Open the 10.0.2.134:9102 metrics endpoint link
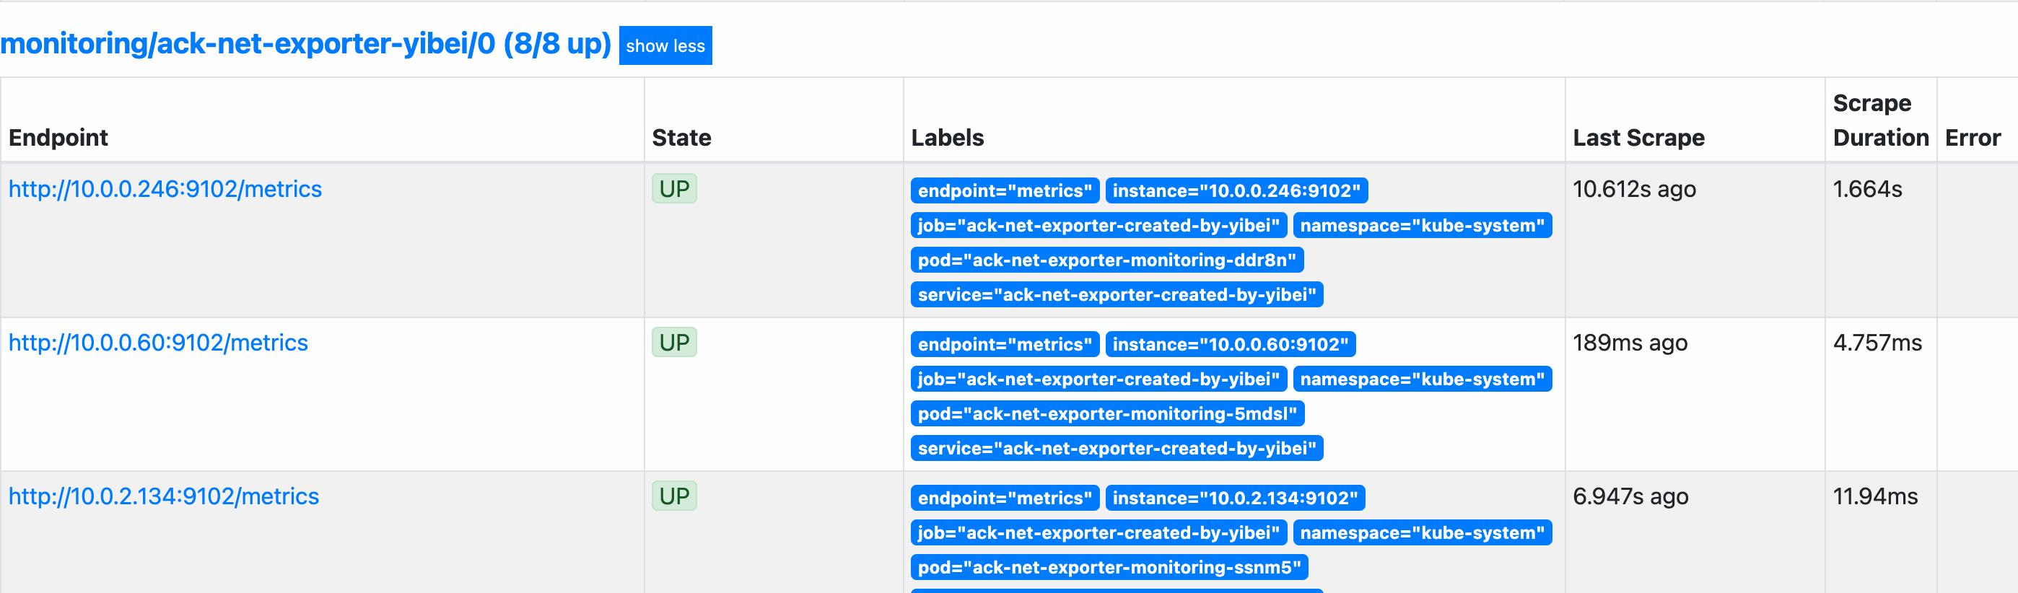Image resolution: width=2018 pixels, height=593 pixels. (164, 496)
